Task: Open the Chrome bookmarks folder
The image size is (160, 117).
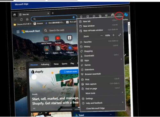Action: click(x=23, y=24)
